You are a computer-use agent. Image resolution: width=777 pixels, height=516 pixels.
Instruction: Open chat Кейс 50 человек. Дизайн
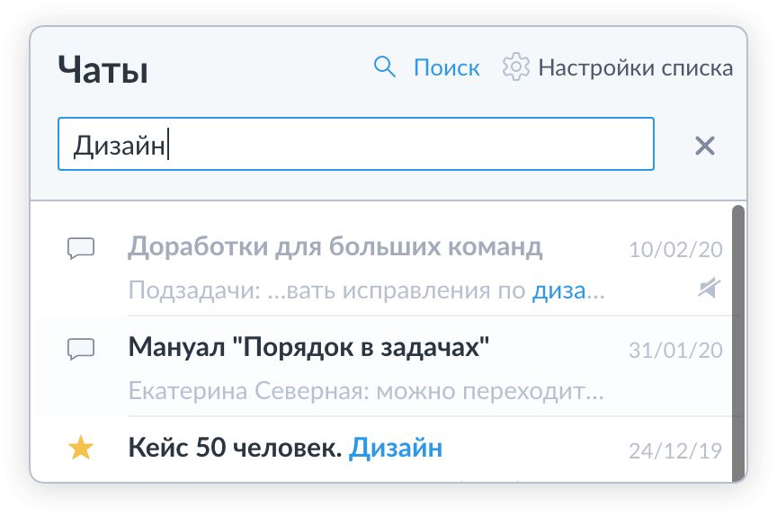click(x=285, y=448)
